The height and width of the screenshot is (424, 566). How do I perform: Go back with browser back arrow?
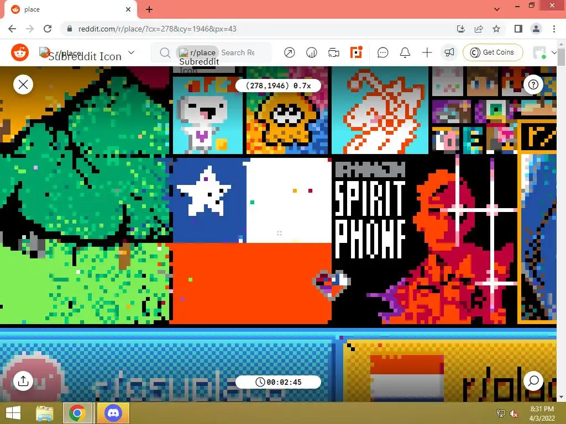tap(12, 29)
